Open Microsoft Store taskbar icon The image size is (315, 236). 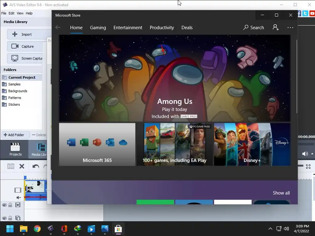click(x=118, y=229)
